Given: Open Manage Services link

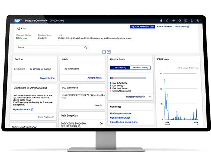Looking at the screenshot, I should 47,78.
